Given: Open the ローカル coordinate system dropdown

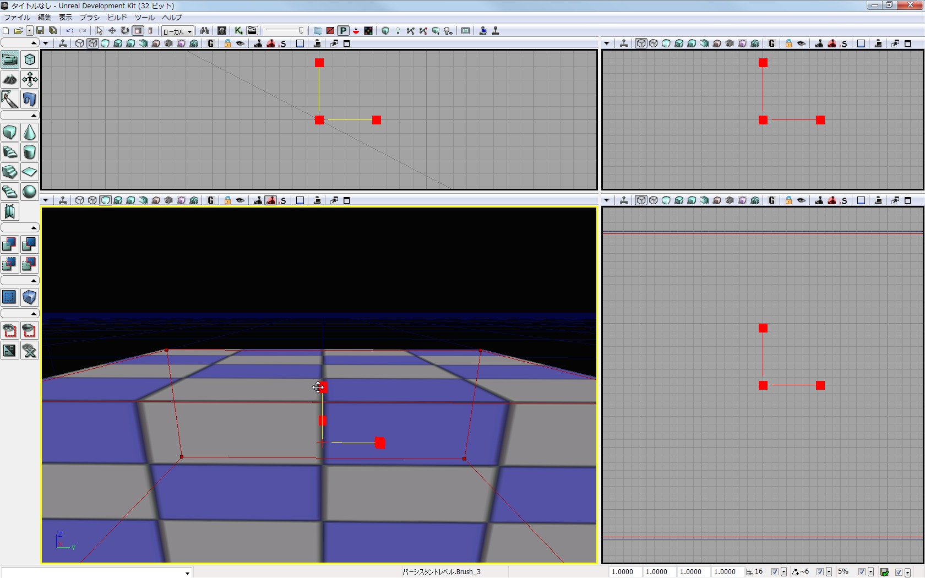Looking at the screenshot, I should tap(177, 31).
